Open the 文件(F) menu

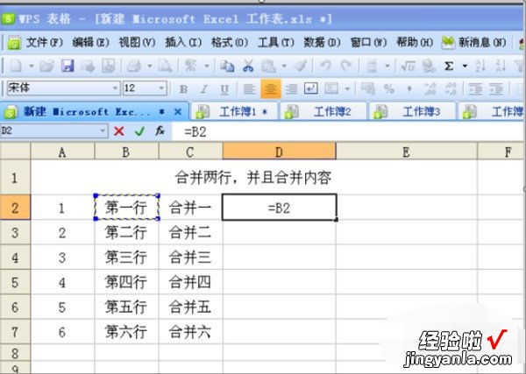[x=45, y=43]
